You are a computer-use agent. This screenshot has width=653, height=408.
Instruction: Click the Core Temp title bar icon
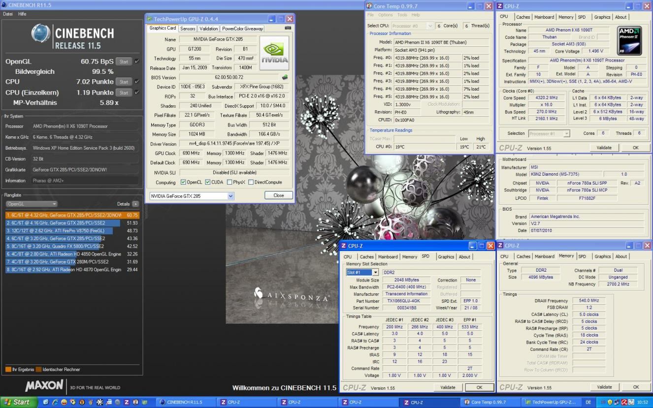click(x=369, y=5)
